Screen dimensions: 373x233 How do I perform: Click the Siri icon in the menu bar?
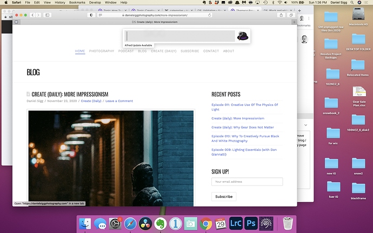pos(359,2)
